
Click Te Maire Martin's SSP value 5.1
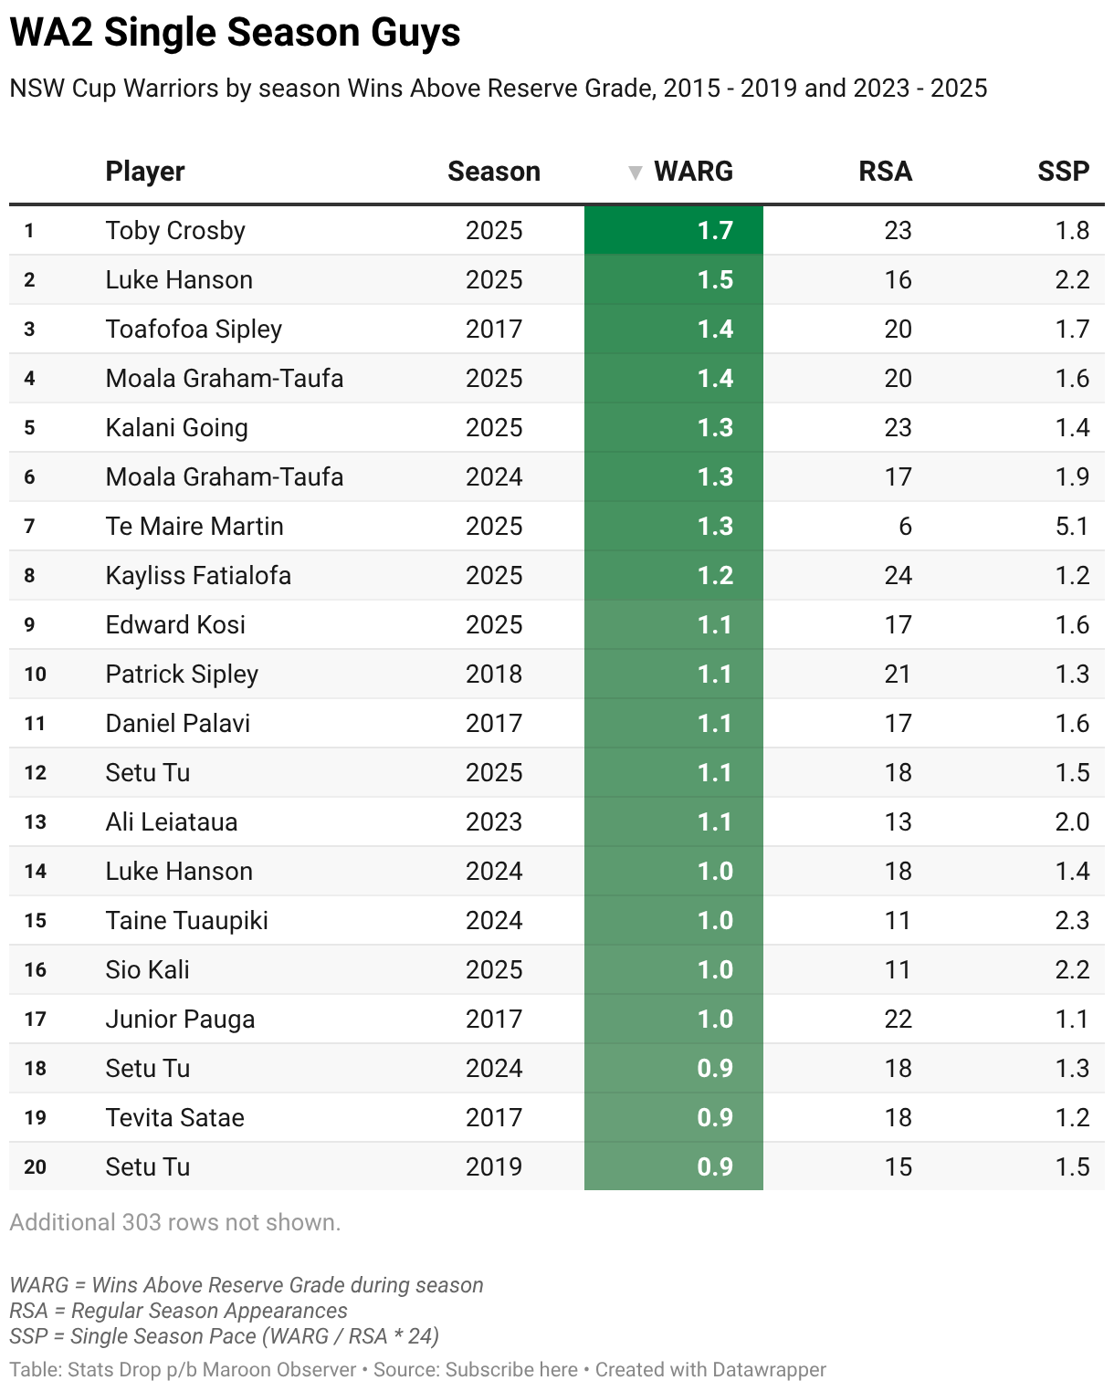coord(1071,526)
